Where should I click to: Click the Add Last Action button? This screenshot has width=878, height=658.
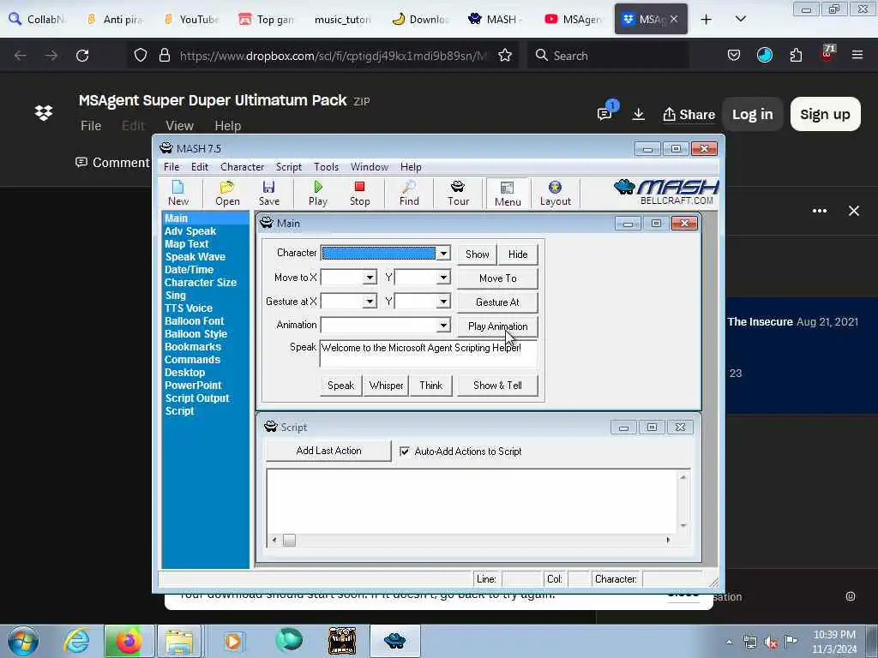click(328, 451)
